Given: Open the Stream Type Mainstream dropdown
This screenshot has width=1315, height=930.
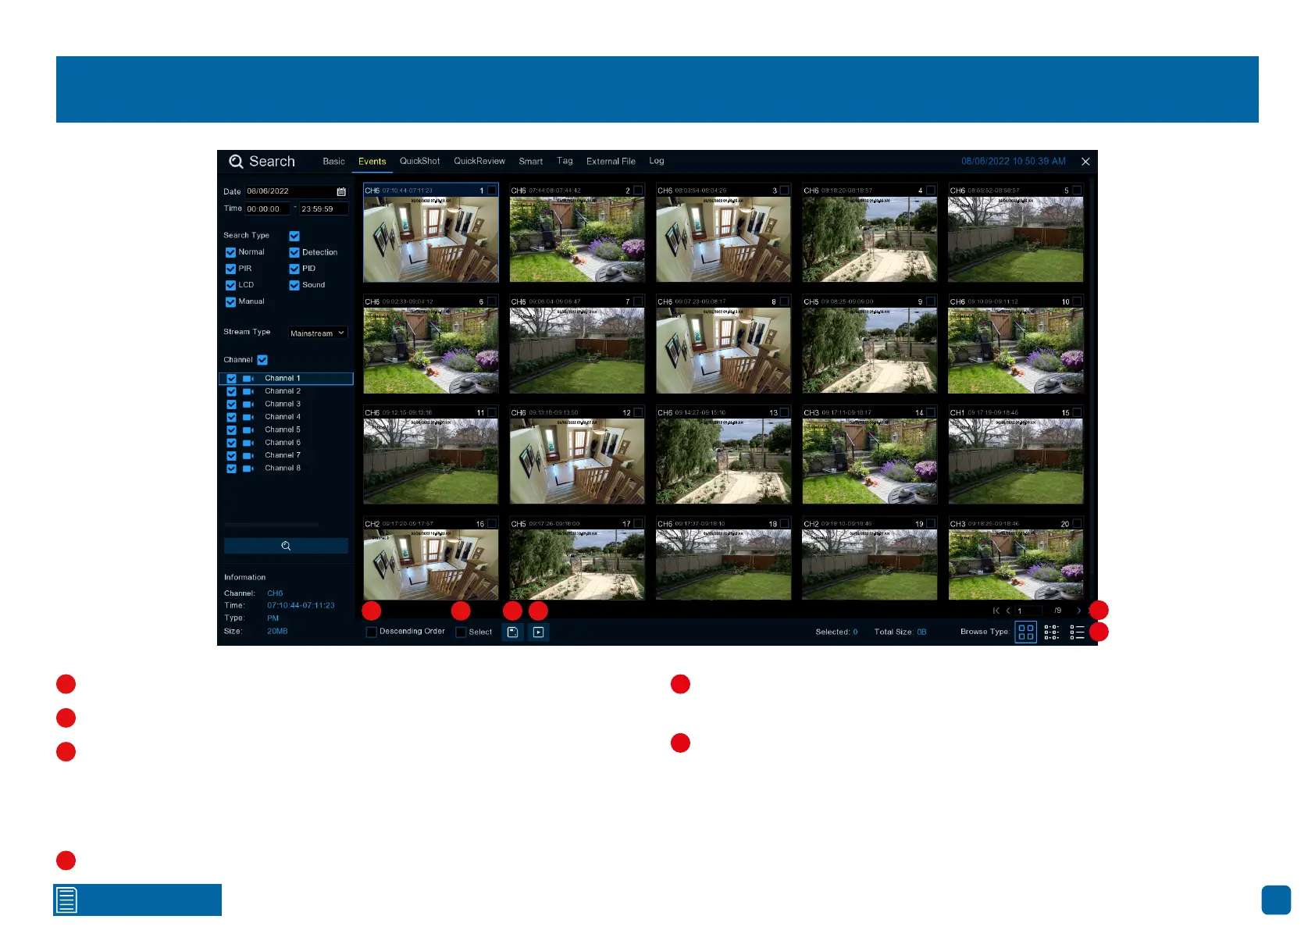Looking at the screenshot, I should pos(317,333).
